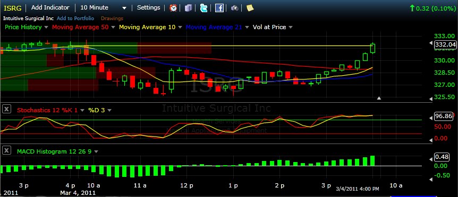Select the Moving Average 21 label

point(214,27)
